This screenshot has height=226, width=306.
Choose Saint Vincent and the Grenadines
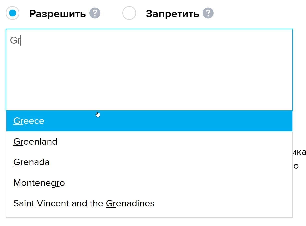(84, 203)
